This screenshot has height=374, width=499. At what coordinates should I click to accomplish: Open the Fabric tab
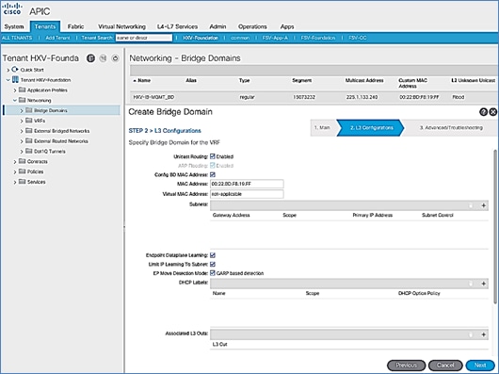pyautogui.click(x=75, y=26)
